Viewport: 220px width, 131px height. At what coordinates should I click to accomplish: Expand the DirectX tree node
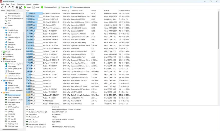click(x=2, y=52)
